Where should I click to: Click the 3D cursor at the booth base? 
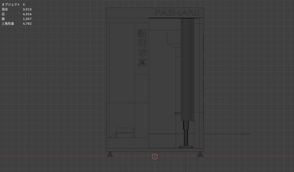(155, 156)
